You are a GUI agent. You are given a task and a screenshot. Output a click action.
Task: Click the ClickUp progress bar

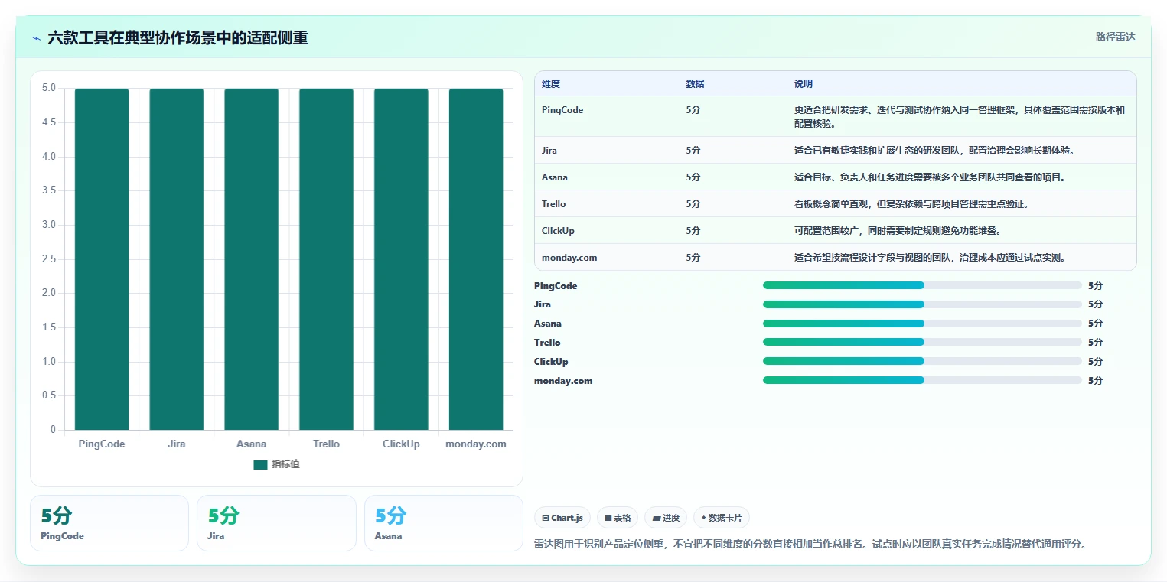tap(922, 362)
